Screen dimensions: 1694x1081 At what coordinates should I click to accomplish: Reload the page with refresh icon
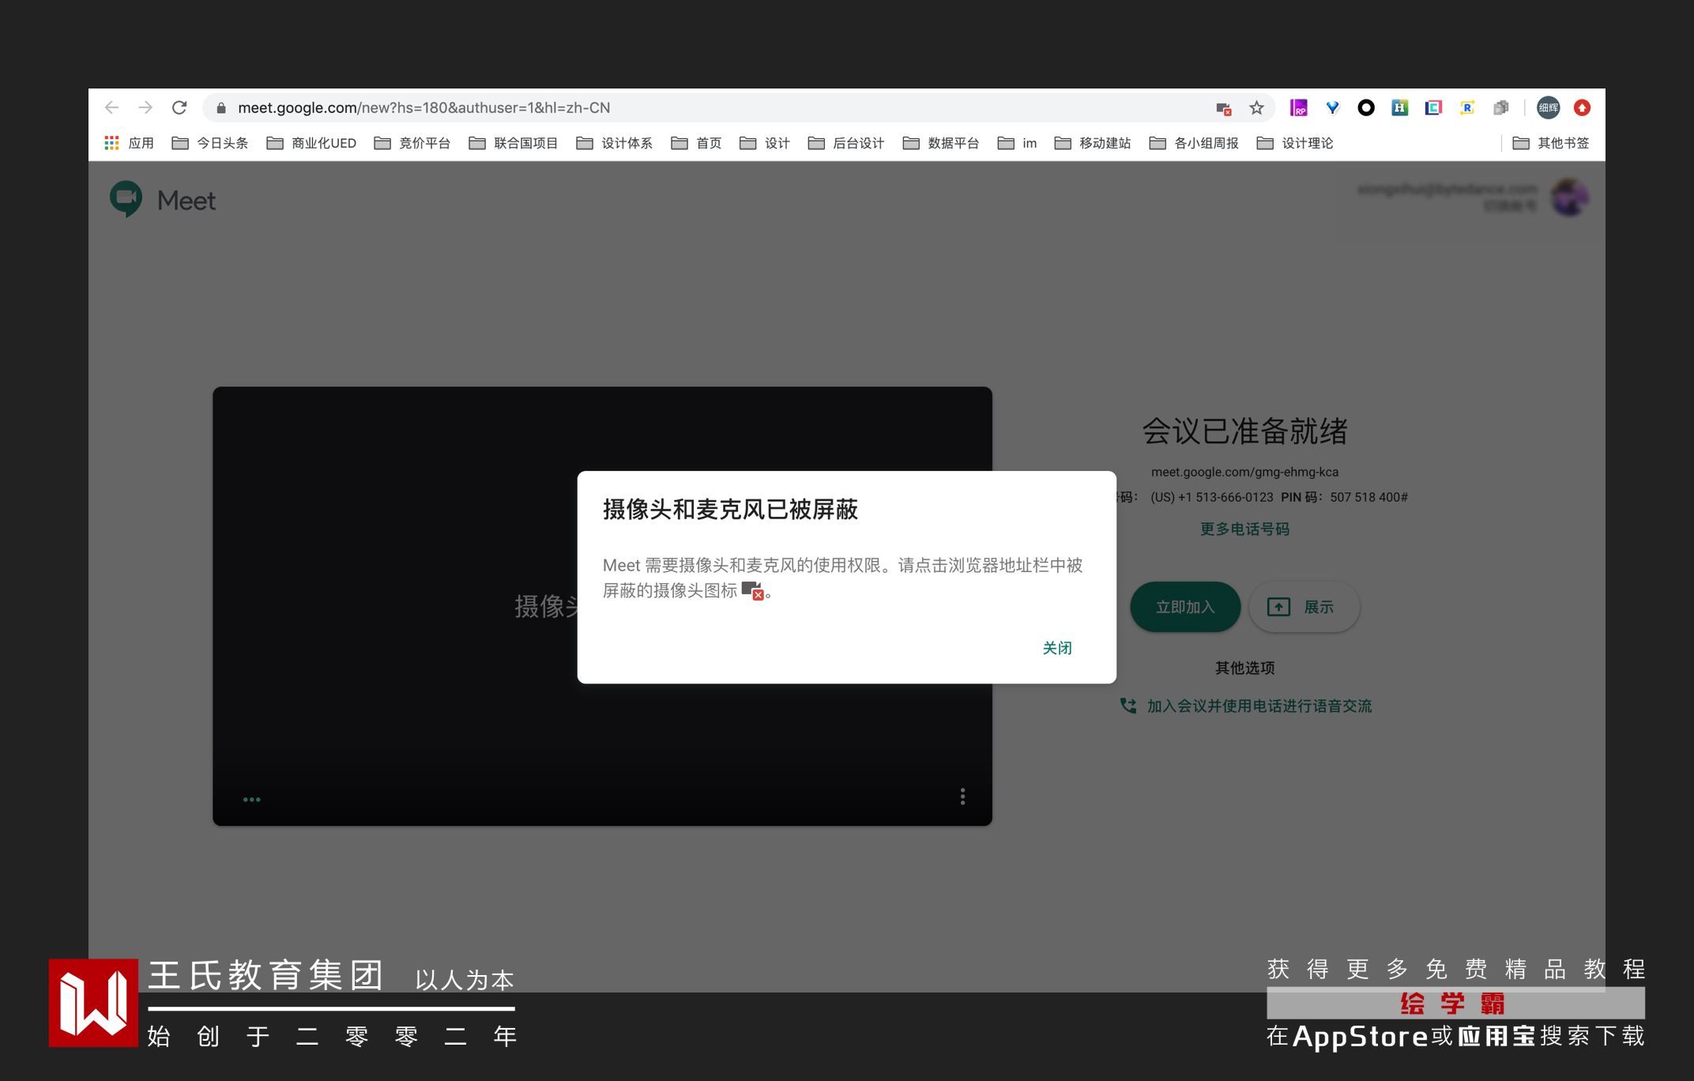point(179,107)
